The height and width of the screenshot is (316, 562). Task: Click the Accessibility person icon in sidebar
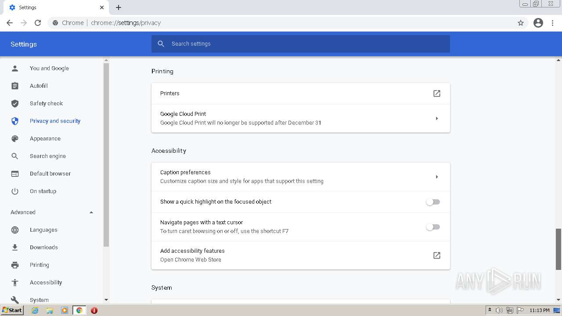[x=15, y=282]
